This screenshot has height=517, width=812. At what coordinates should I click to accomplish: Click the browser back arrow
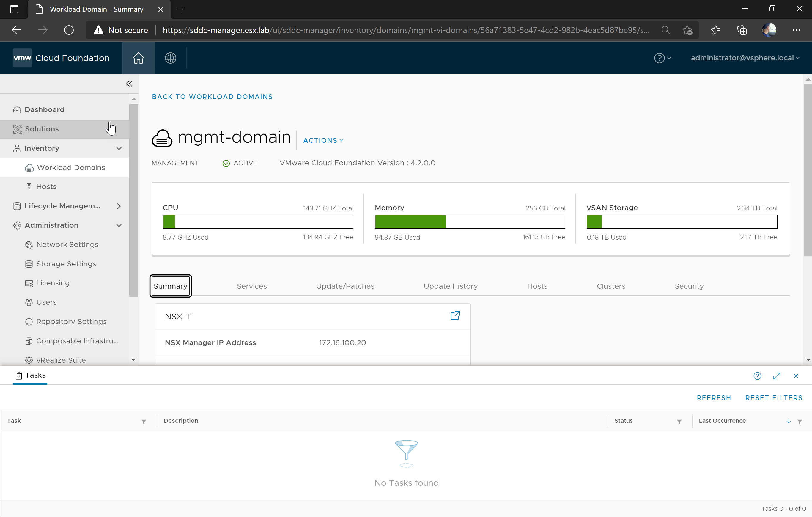pyautogui.click(x=17, y=30)
